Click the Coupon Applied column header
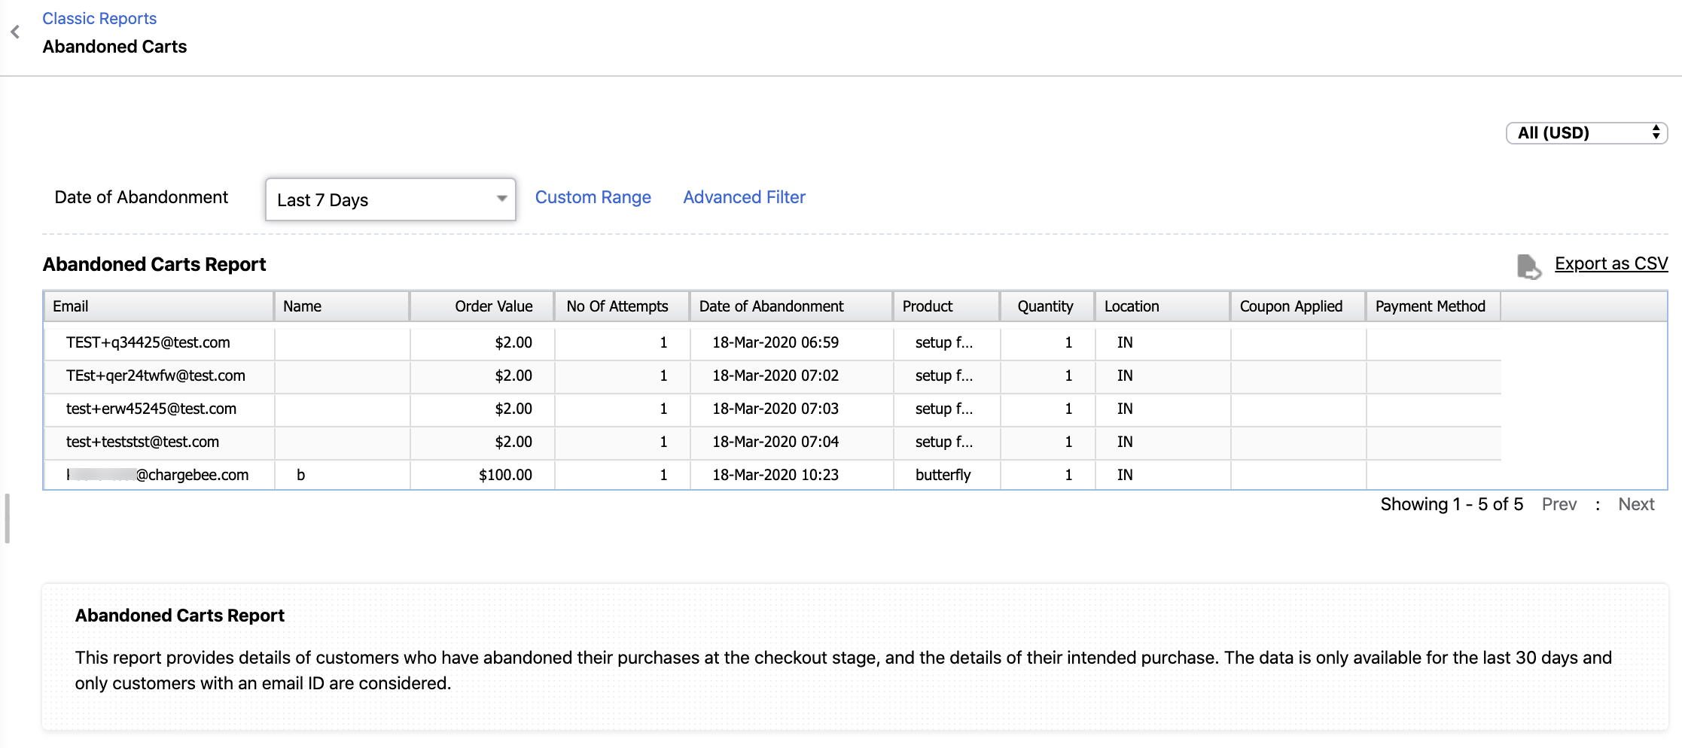Viewport: 1682px width, 748px height. (x=1298, y=306)
